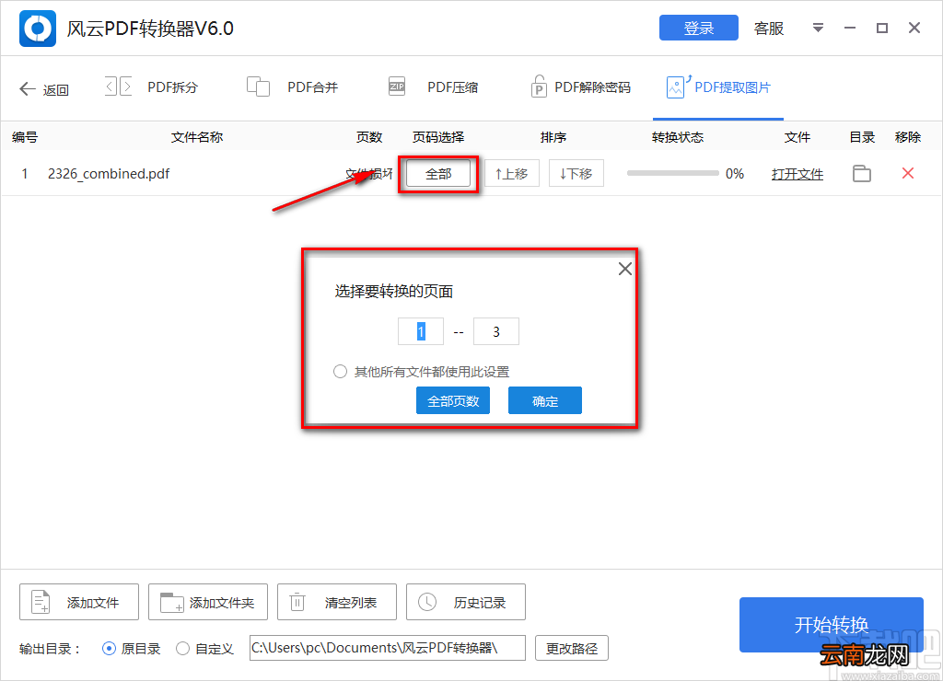Open the output folder icon for 2326_combined.pdf
This screenshot has width=943, height=681.
point(862,174)
